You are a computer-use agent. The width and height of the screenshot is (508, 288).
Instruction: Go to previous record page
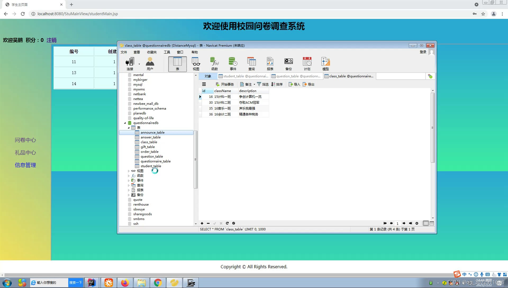coord(391,223)
